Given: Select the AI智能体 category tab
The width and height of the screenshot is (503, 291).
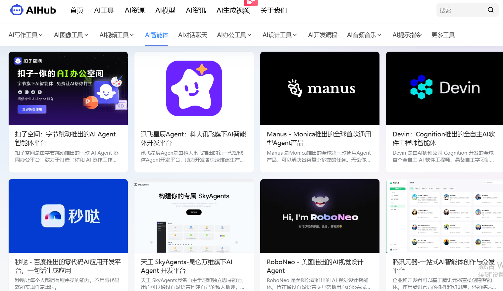Looking at the screenshot, I should pos(157,35).
